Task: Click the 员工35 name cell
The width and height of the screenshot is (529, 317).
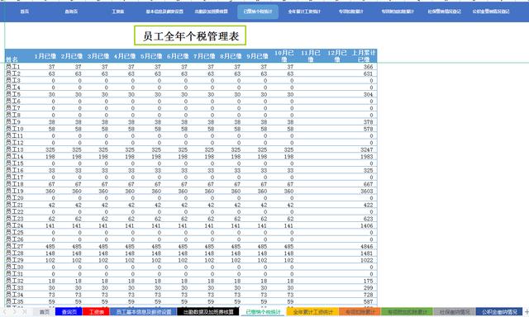Action: tap(18, 301)
